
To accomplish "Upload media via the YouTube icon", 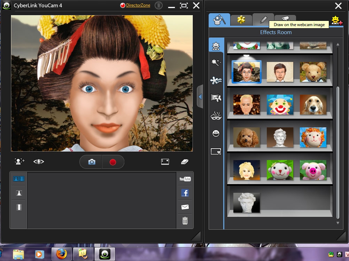I will pyautogui.click(x=185, y=179).
